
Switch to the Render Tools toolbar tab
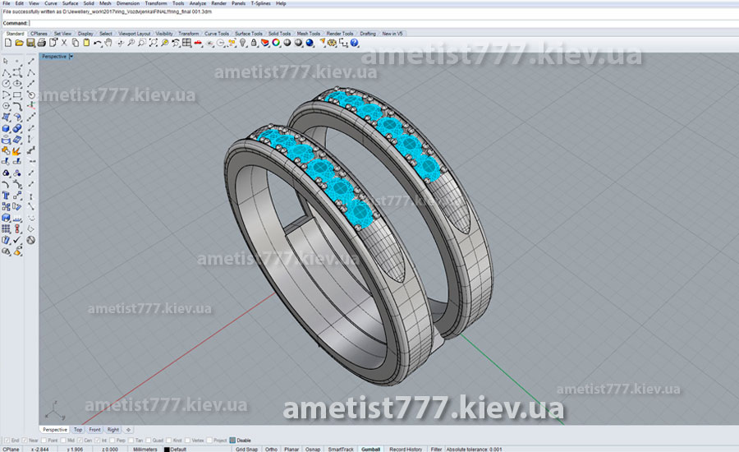tap(340, 34)
